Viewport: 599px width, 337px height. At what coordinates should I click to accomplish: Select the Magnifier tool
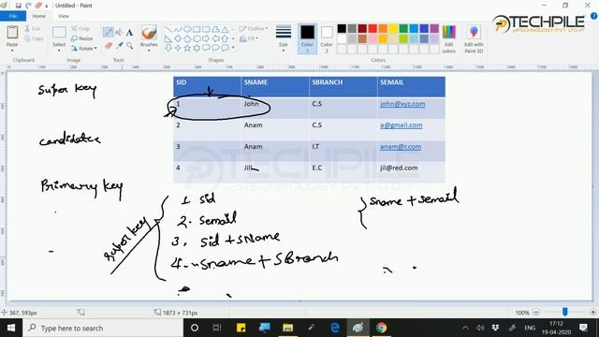(129, 46)
